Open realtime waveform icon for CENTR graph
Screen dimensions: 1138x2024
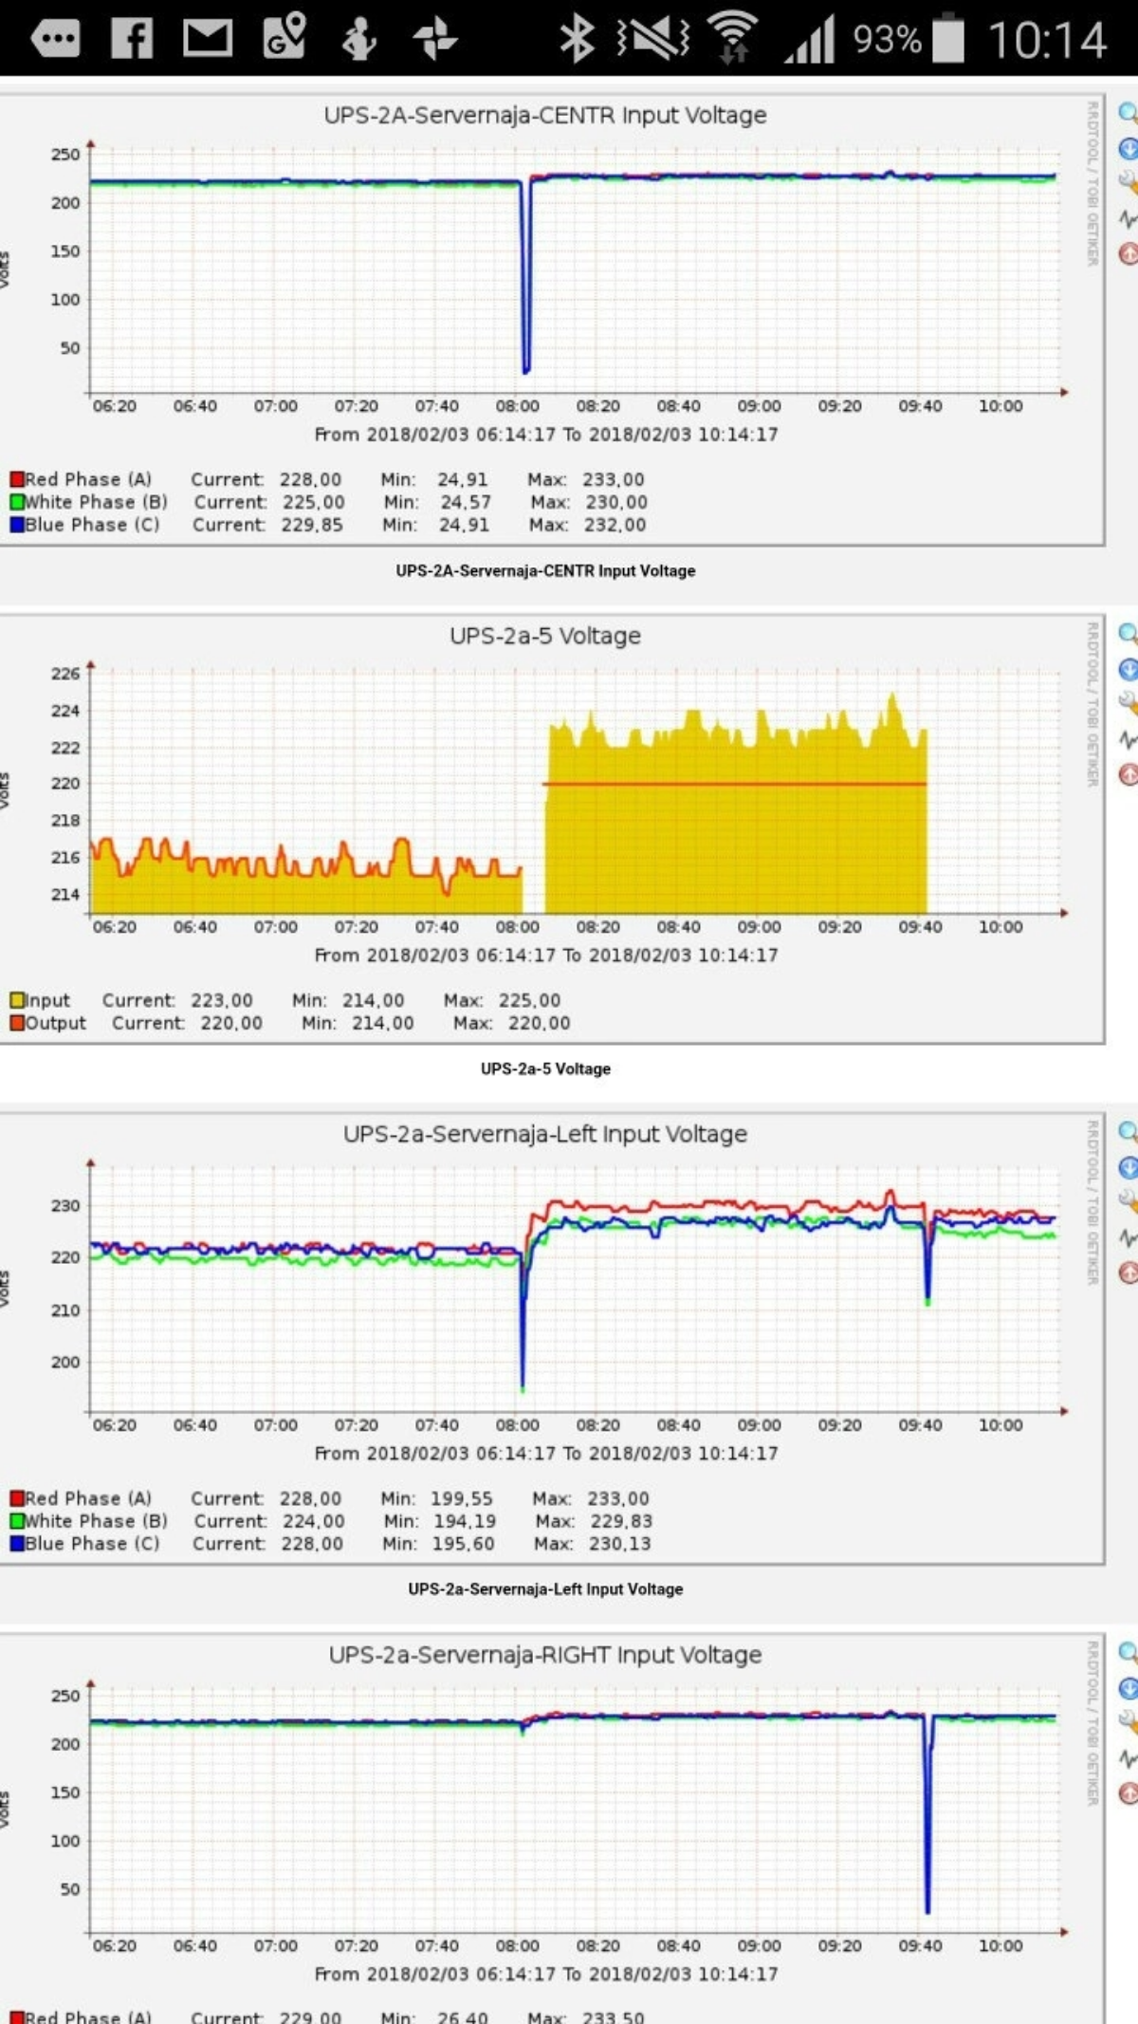pyautogui.click(x=1128, y=218)
